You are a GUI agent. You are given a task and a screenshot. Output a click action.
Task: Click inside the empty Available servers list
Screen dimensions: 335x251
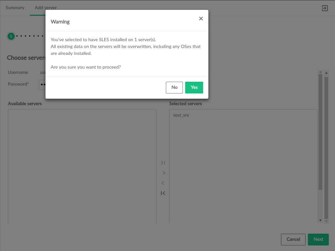82,163
